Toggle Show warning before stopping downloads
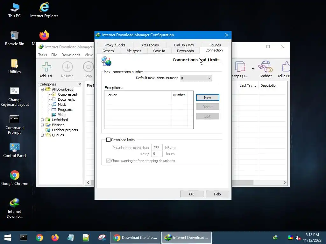This screenshot has width=326, height=244. pos(108,160)
